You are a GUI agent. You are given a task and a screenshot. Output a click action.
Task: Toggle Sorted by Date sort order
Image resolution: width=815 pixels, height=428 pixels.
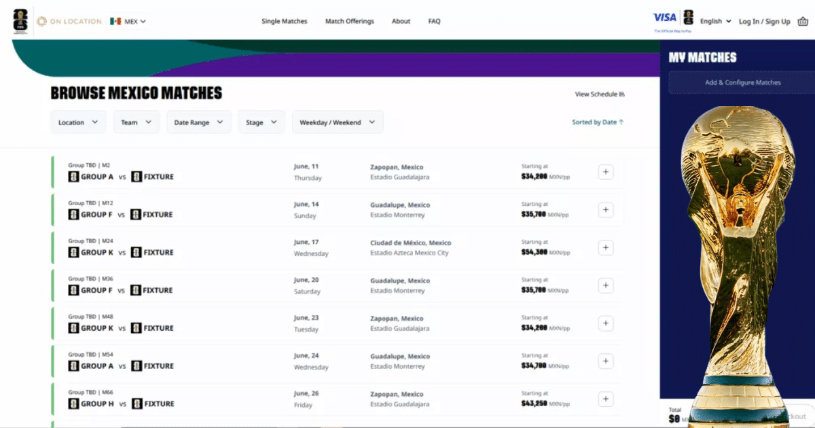point(598,122)
